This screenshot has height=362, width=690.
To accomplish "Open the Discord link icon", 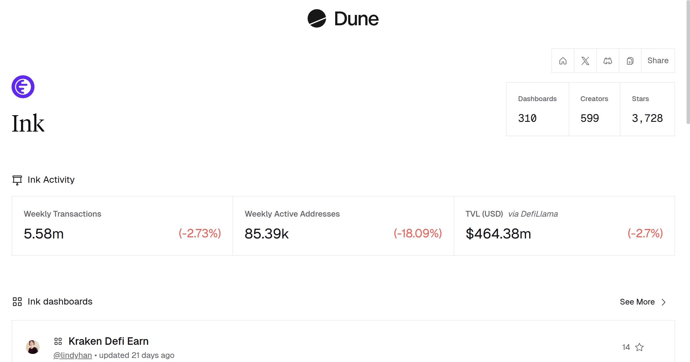I will point(607,61).
